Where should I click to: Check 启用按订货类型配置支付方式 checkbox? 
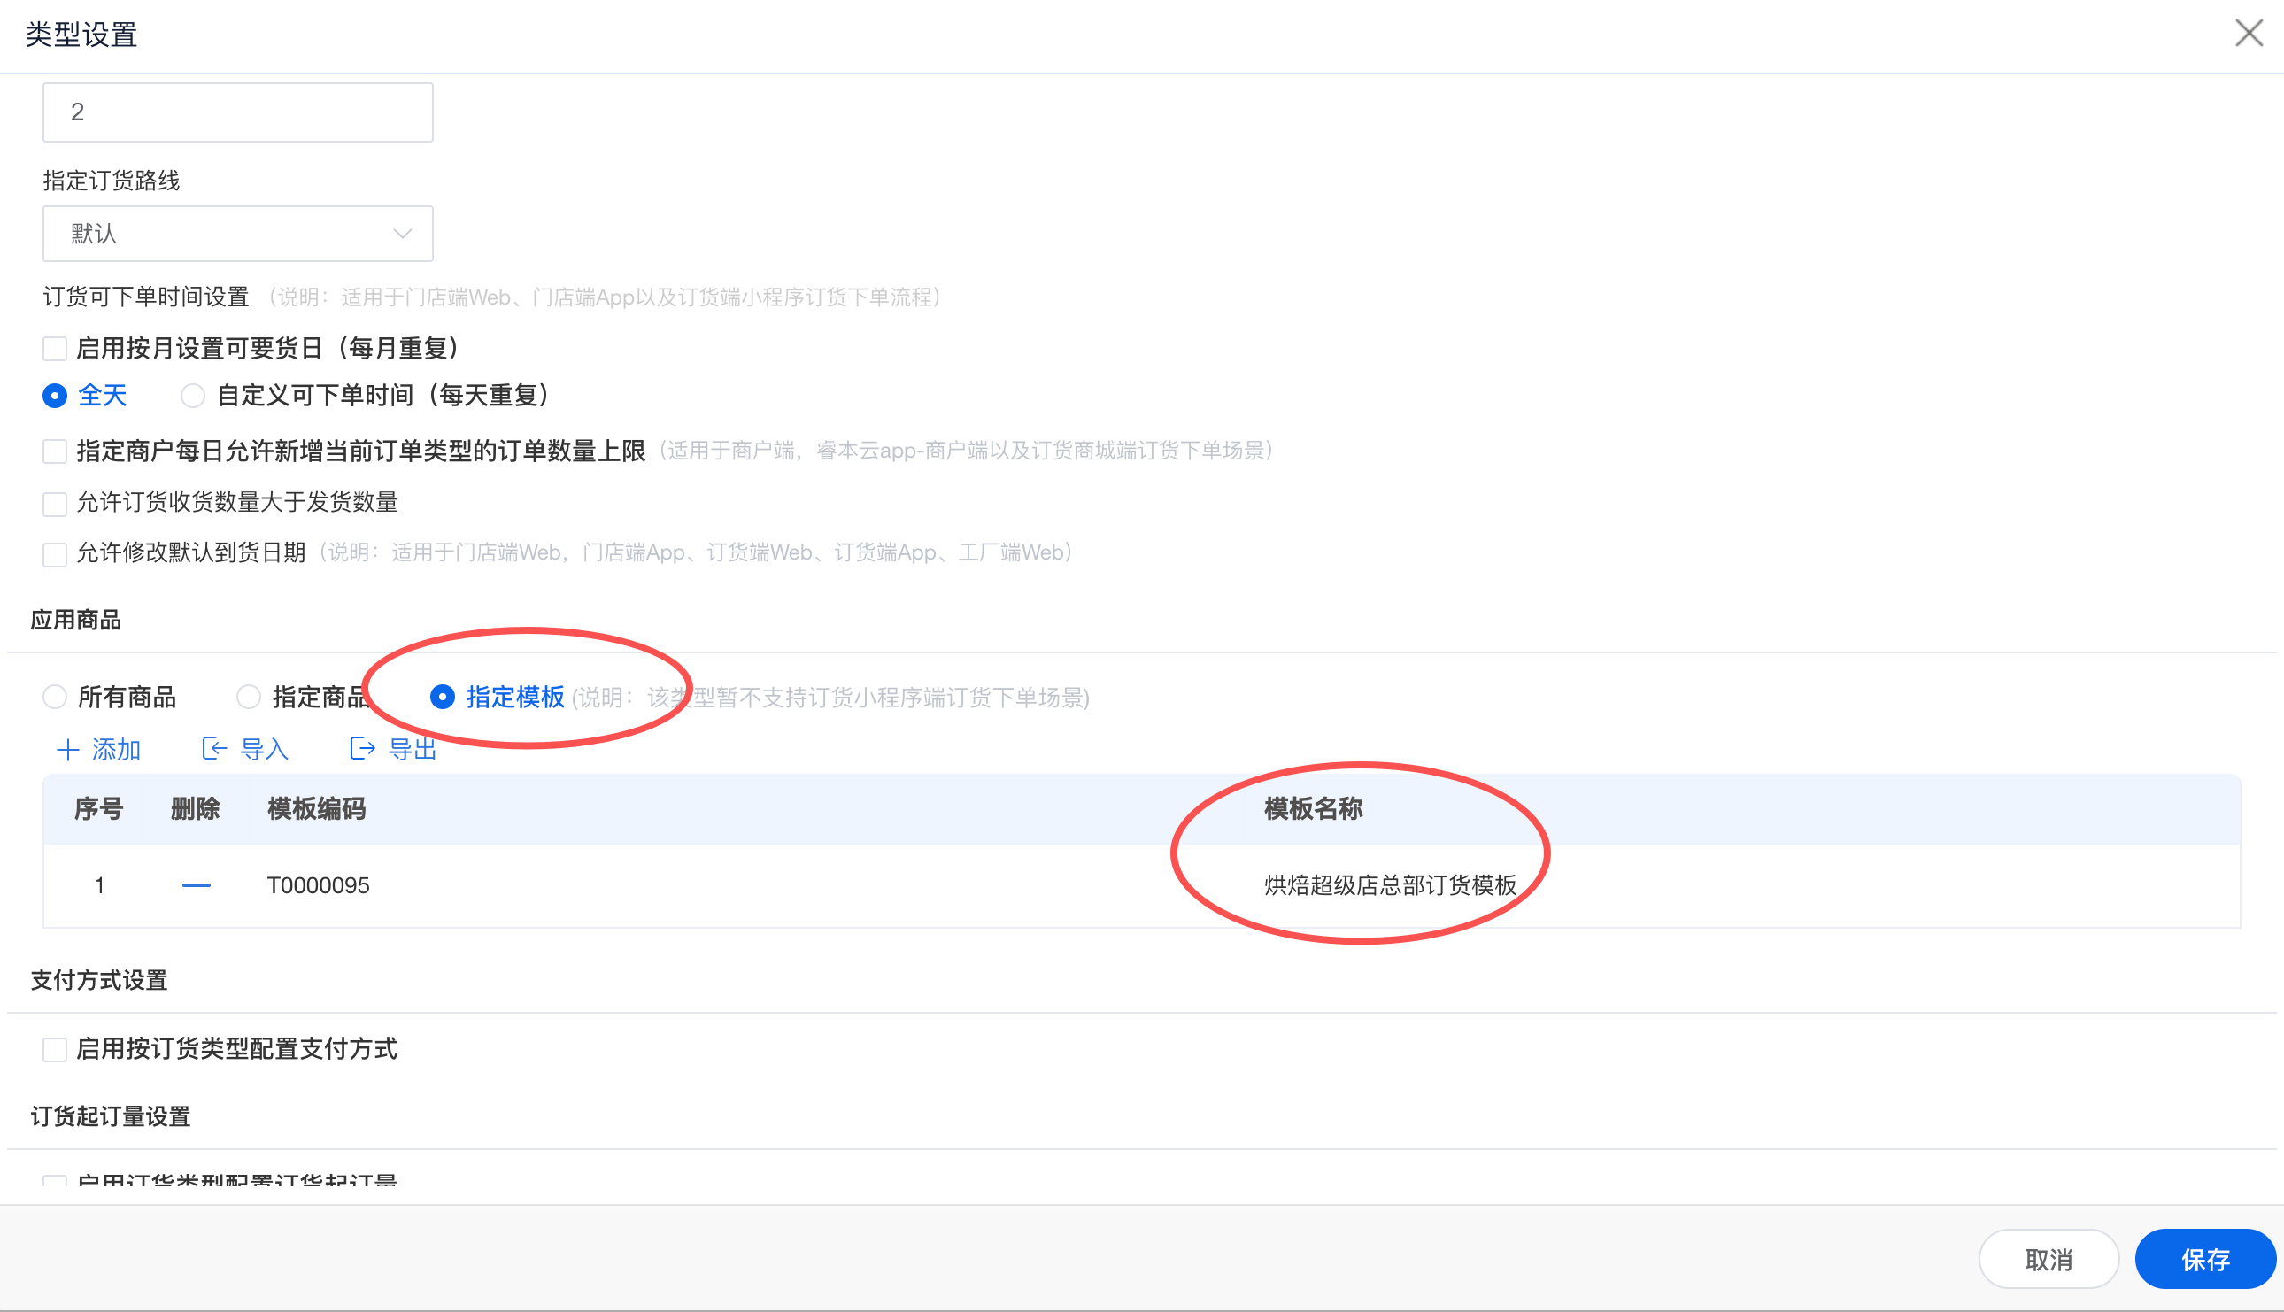(55, 1050)
